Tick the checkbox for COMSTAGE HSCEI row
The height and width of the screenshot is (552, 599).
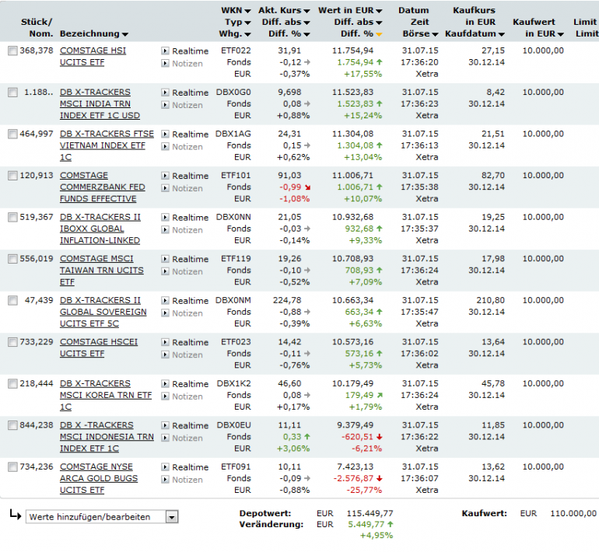click(12, 342)
